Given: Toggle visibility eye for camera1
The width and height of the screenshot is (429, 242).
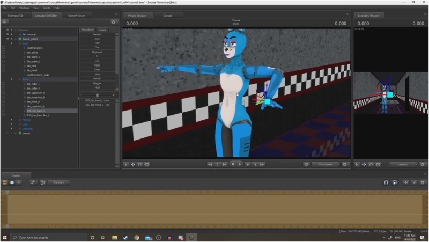Looking at the screenshot, I should point(8,34).
